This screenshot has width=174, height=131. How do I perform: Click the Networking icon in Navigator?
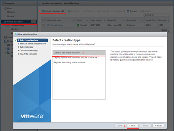click(x=5, y=41)
